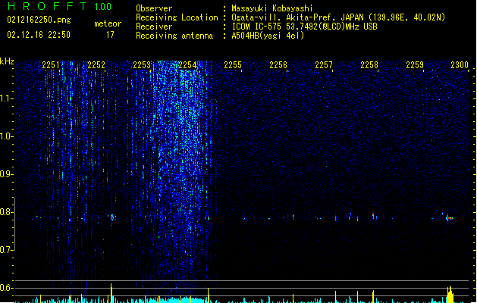This screenshot has height=303, width=477.
Task: Click the timestamp 02.12.16 22:50
Action: pyautogui.click(x=39, y=35)
